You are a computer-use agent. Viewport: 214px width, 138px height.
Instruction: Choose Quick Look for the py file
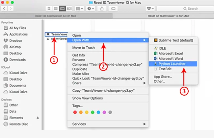pyautogui.click(x=108, y=79)
